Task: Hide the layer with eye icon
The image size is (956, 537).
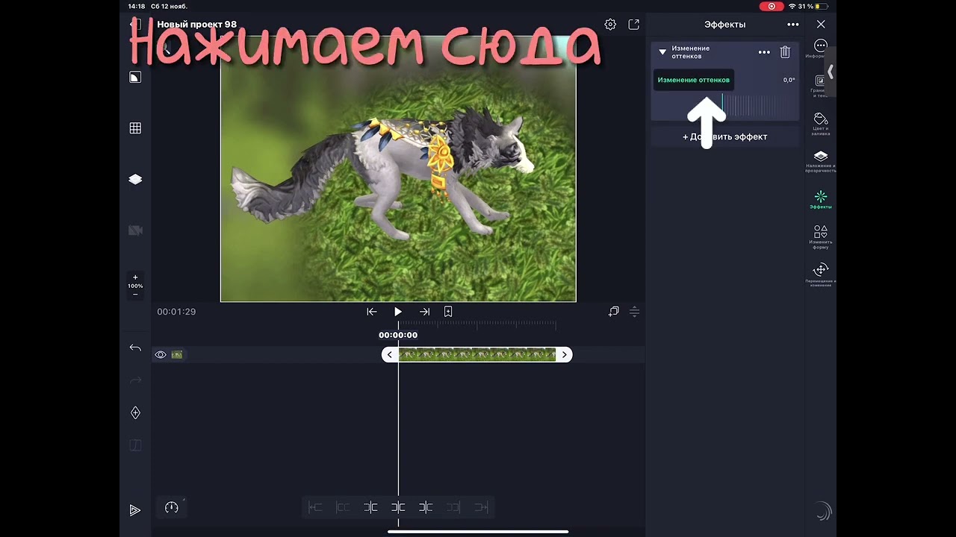Action: [161, 355]
